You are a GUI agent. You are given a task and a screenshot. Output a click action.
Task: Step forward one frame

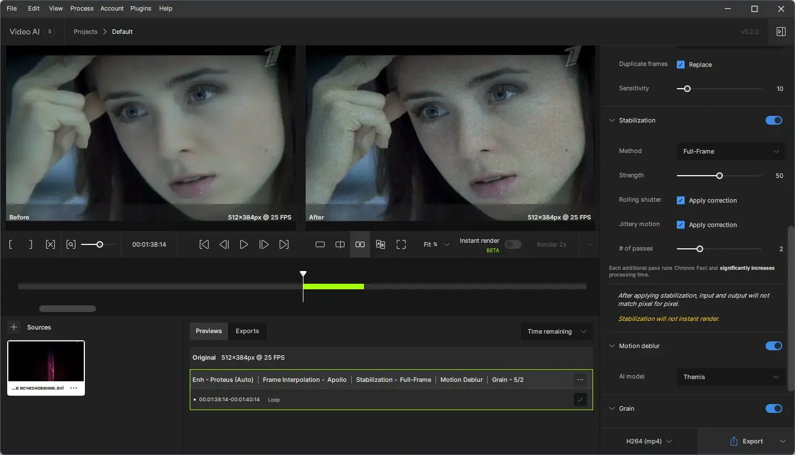(264, 244)
